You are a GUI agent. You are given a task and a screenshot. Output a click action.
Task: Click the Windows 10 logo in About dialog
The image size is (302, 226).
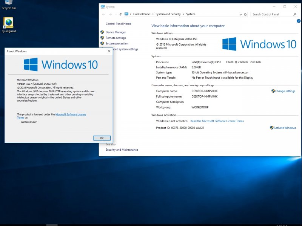[x=61, y=64]
